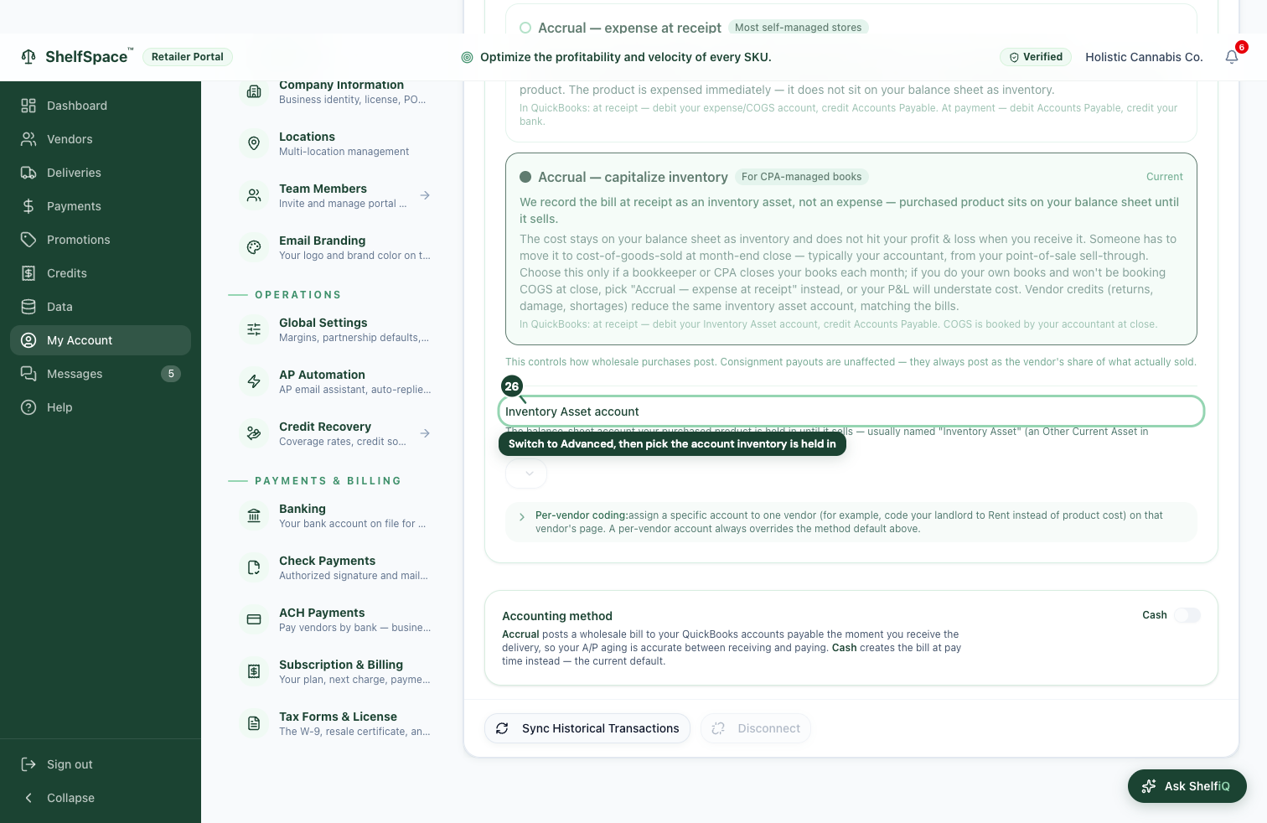The image size is (1267, 823).
Task: Open Team Members via its arrow
Action: tap(425, 195)
